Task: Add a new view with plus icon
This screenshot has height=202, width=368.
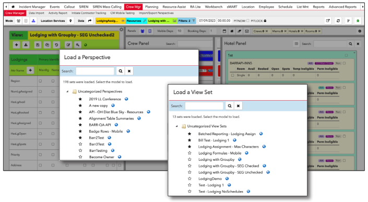Action: (x=16, y=45)
